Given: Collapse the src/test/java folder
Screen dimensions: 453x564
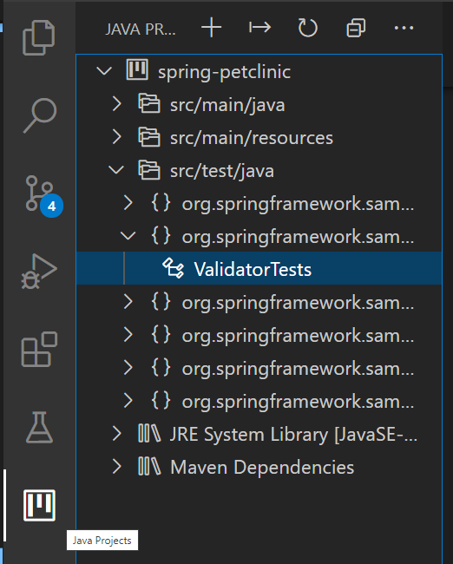Looking at the screenshot, I should [116, 170].
